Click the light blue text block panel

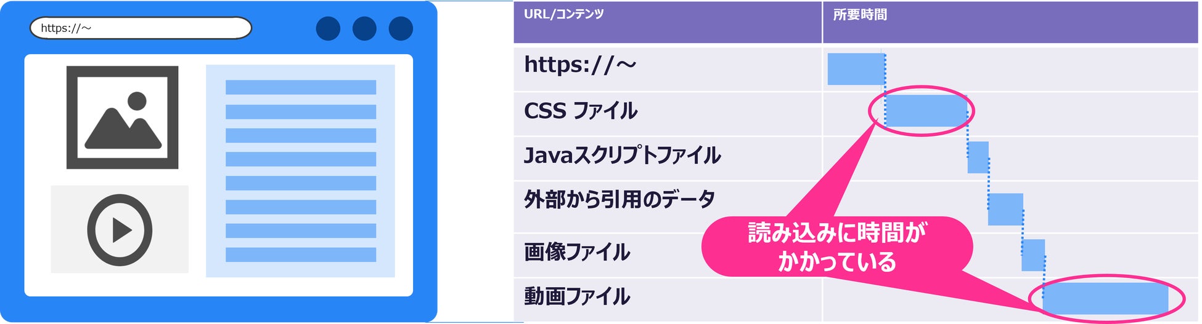[x=300, y=171]
